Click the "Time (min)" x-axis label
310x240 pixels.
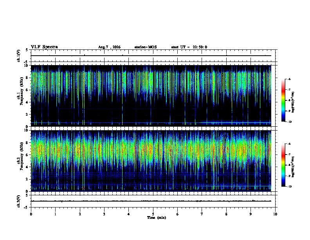pos(157,218)
